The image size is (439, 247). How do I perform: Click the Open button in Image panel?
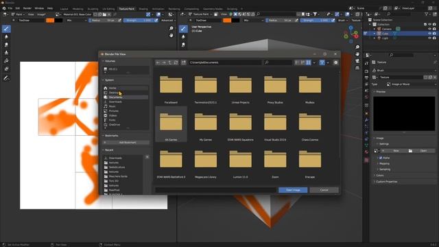pos(422,151)
